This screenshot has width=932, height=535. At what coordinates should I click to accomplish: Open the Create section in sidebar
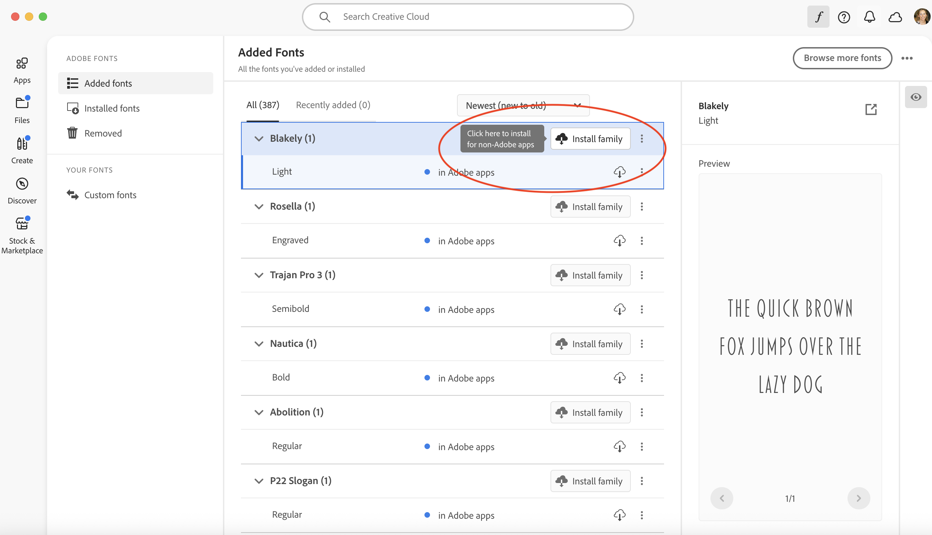[22, 151]
